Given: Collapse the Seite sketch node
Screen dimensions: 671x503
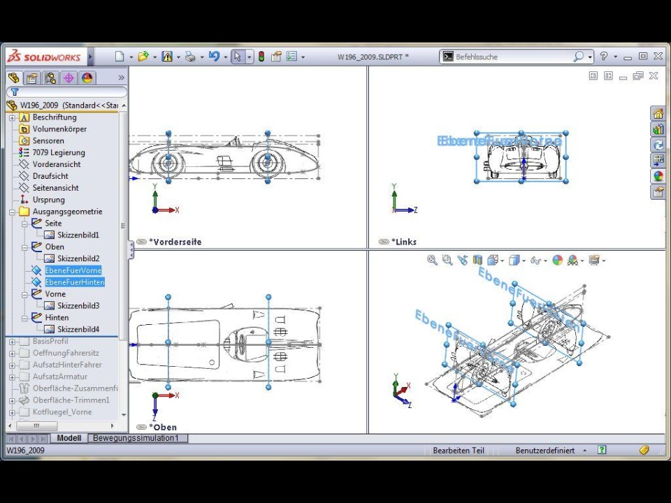Looking at the screenshot, I should coord(24,224).
